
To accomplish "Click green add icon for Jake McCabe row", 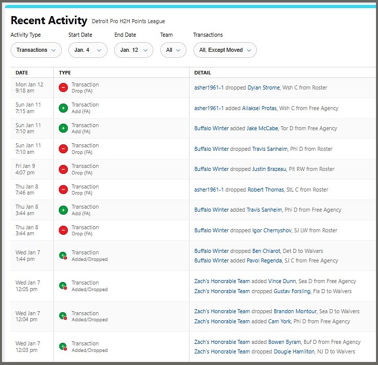I will point(63,128).
